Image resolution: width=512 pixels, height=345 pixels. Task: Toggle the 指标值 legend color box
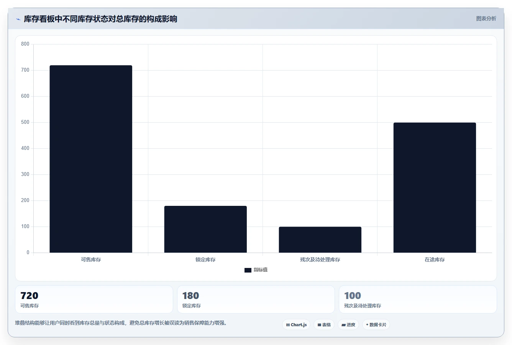[x=248, y=270]
